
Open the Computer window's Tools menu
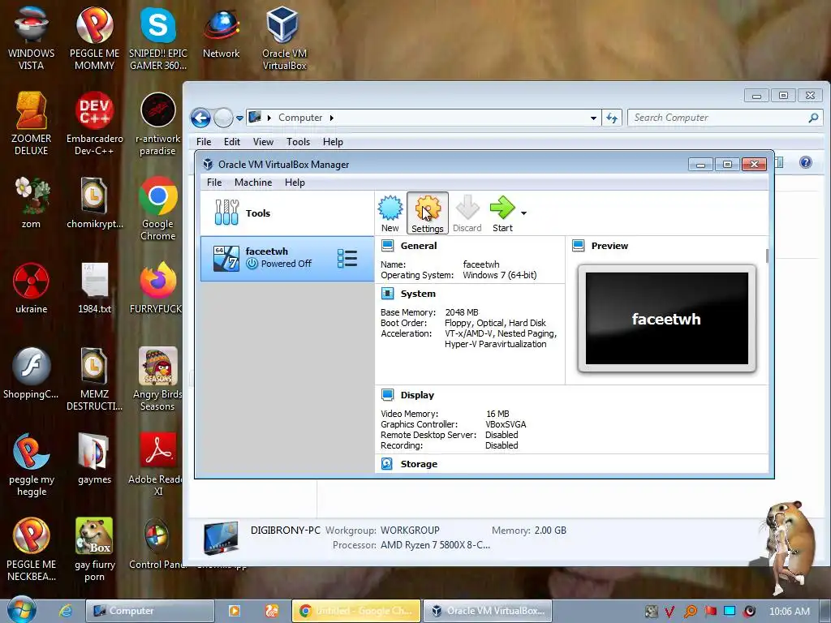[298, 142]
